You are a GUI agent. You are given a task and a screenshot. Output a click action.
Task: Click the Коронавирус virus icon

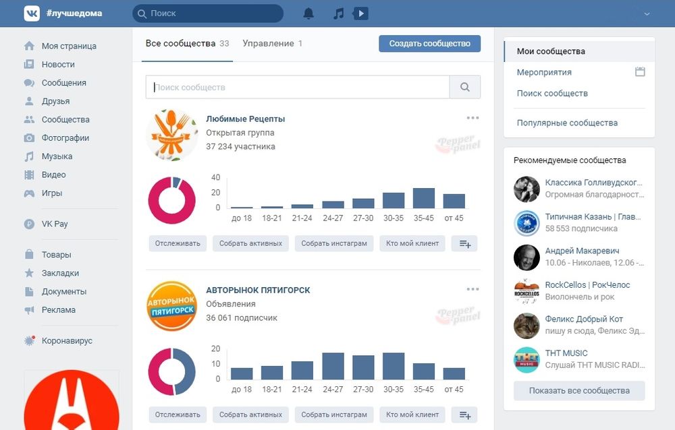29,340
